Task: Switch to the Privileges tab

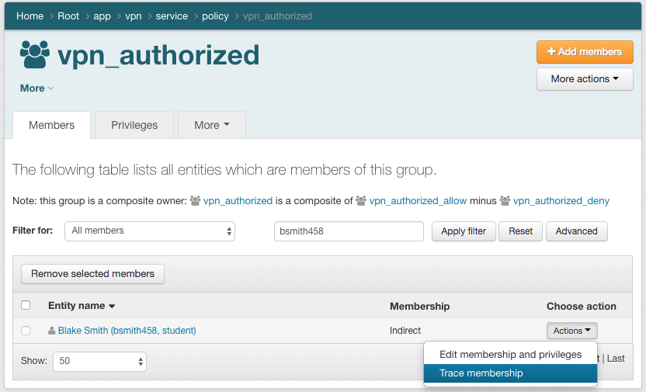Action: click(134, 125)
